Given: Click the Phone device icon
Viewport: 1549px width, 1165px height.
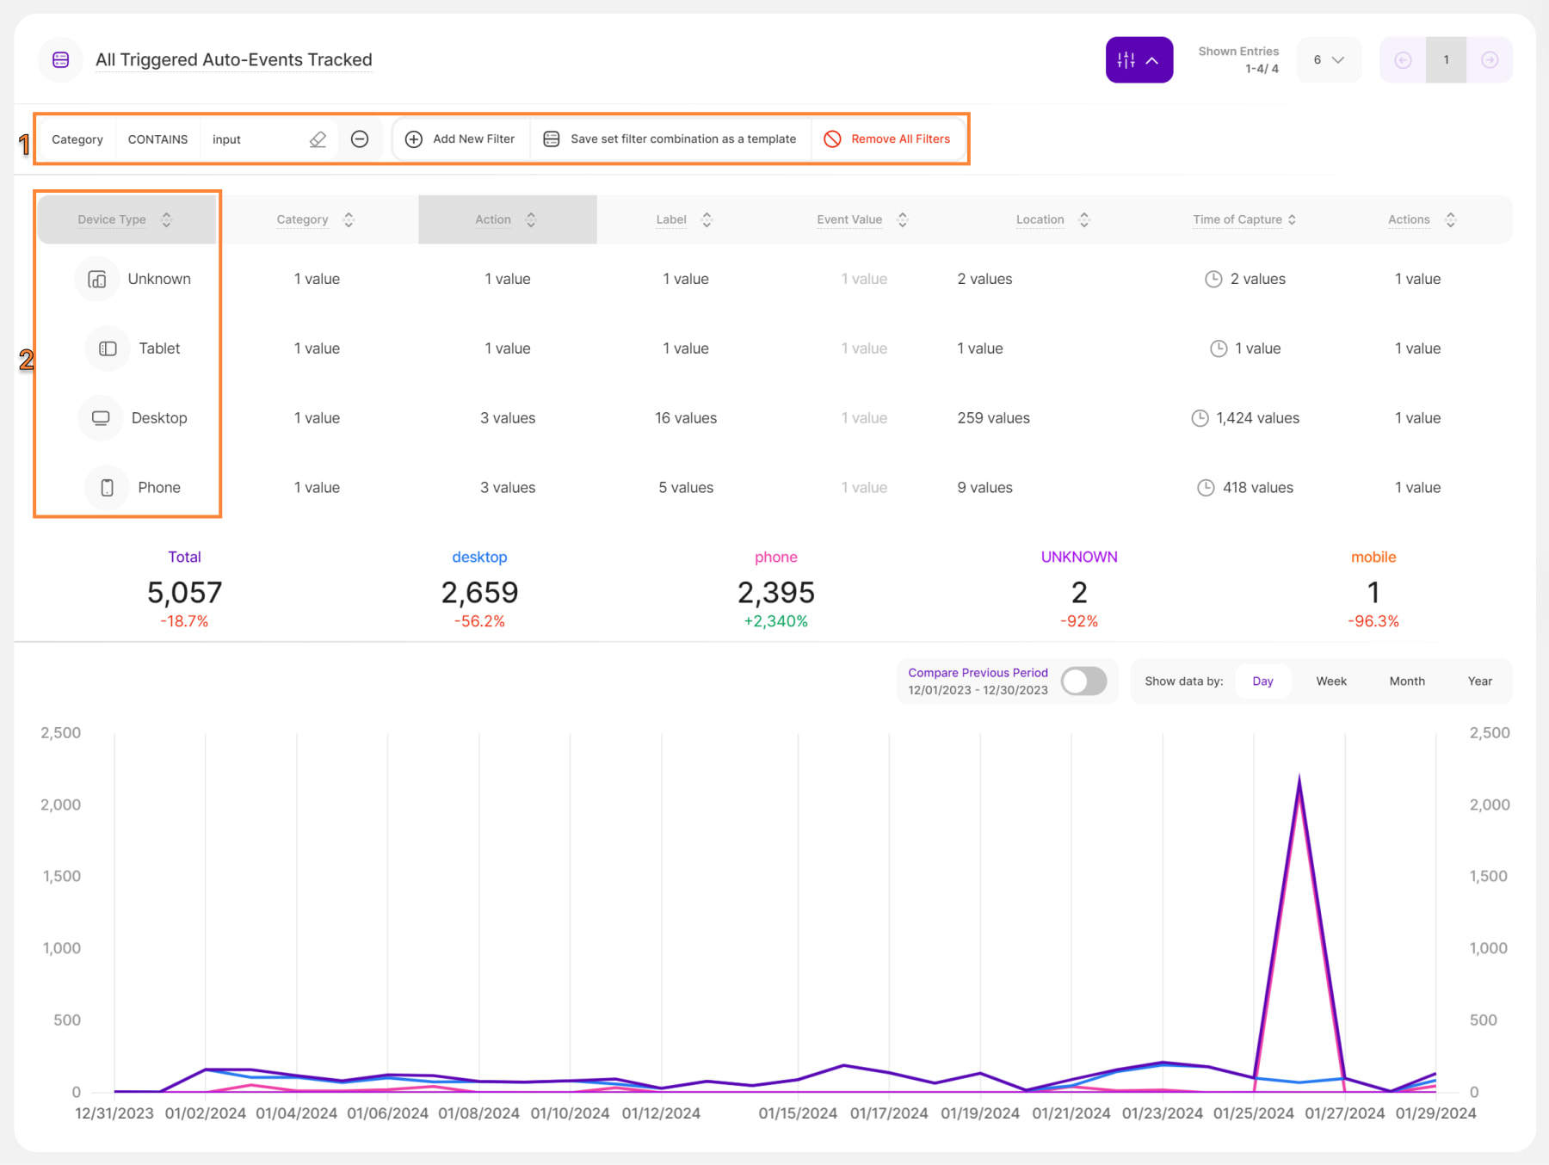Looking at the screenshot, I should pos(107,488).
